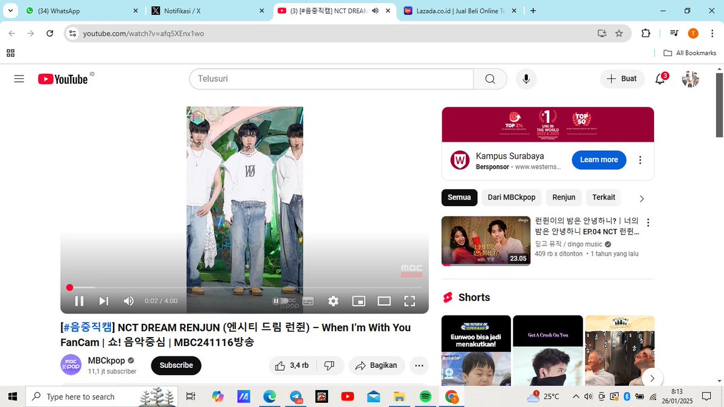Select the Dari MBCkpop filter chip

click(x=512, y=197)
